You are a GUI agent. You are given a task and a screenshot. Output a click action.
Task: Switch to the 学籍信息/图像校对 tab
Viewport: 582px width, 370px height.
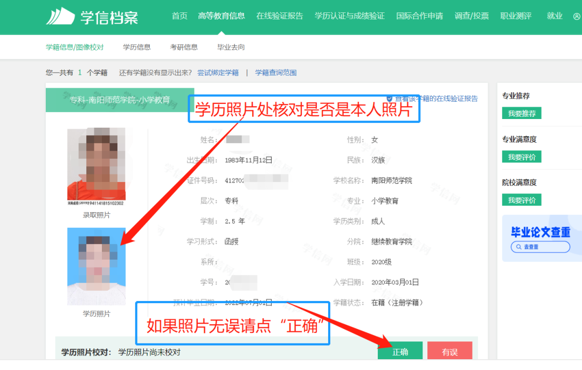74,47
